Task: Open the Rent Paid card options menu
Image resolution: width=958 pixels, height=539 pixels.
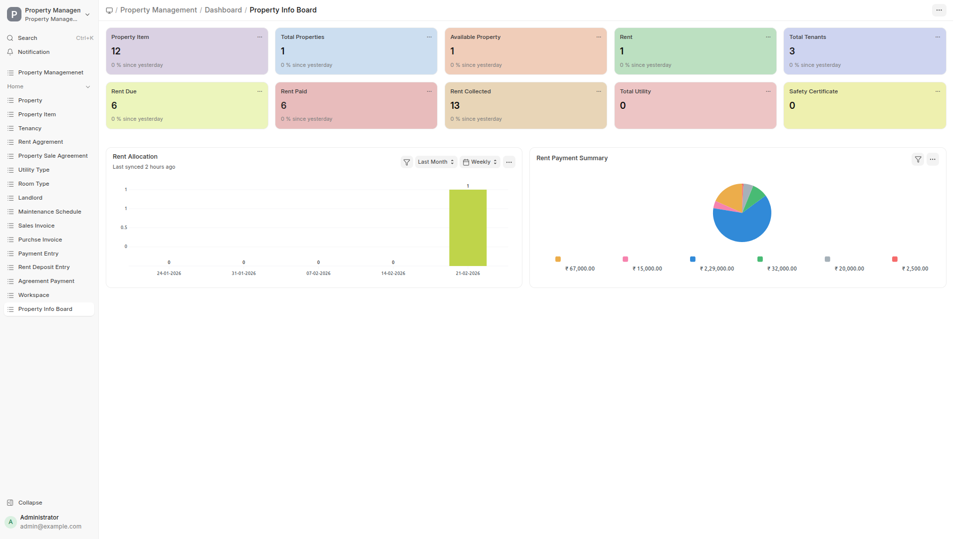Action: (429, 91)
